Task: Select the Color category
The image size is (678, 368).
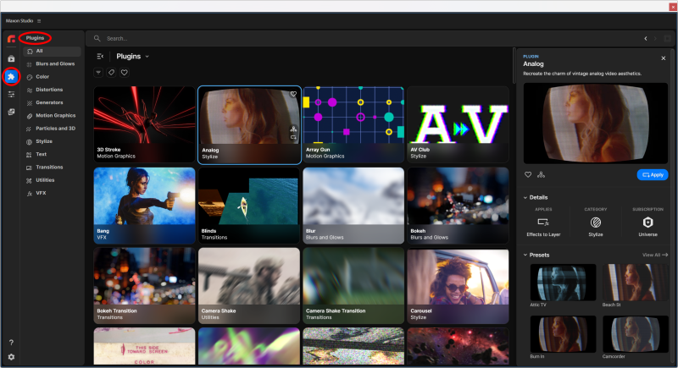Action: (52, 77)
